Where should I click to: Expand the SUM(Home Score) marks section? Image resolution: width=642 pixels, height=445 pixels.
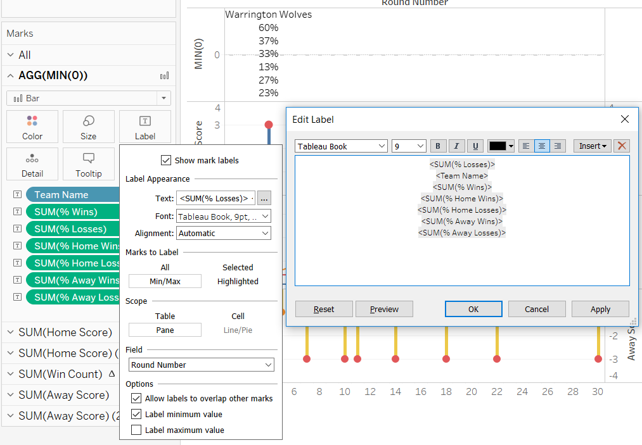click(11, 332)
